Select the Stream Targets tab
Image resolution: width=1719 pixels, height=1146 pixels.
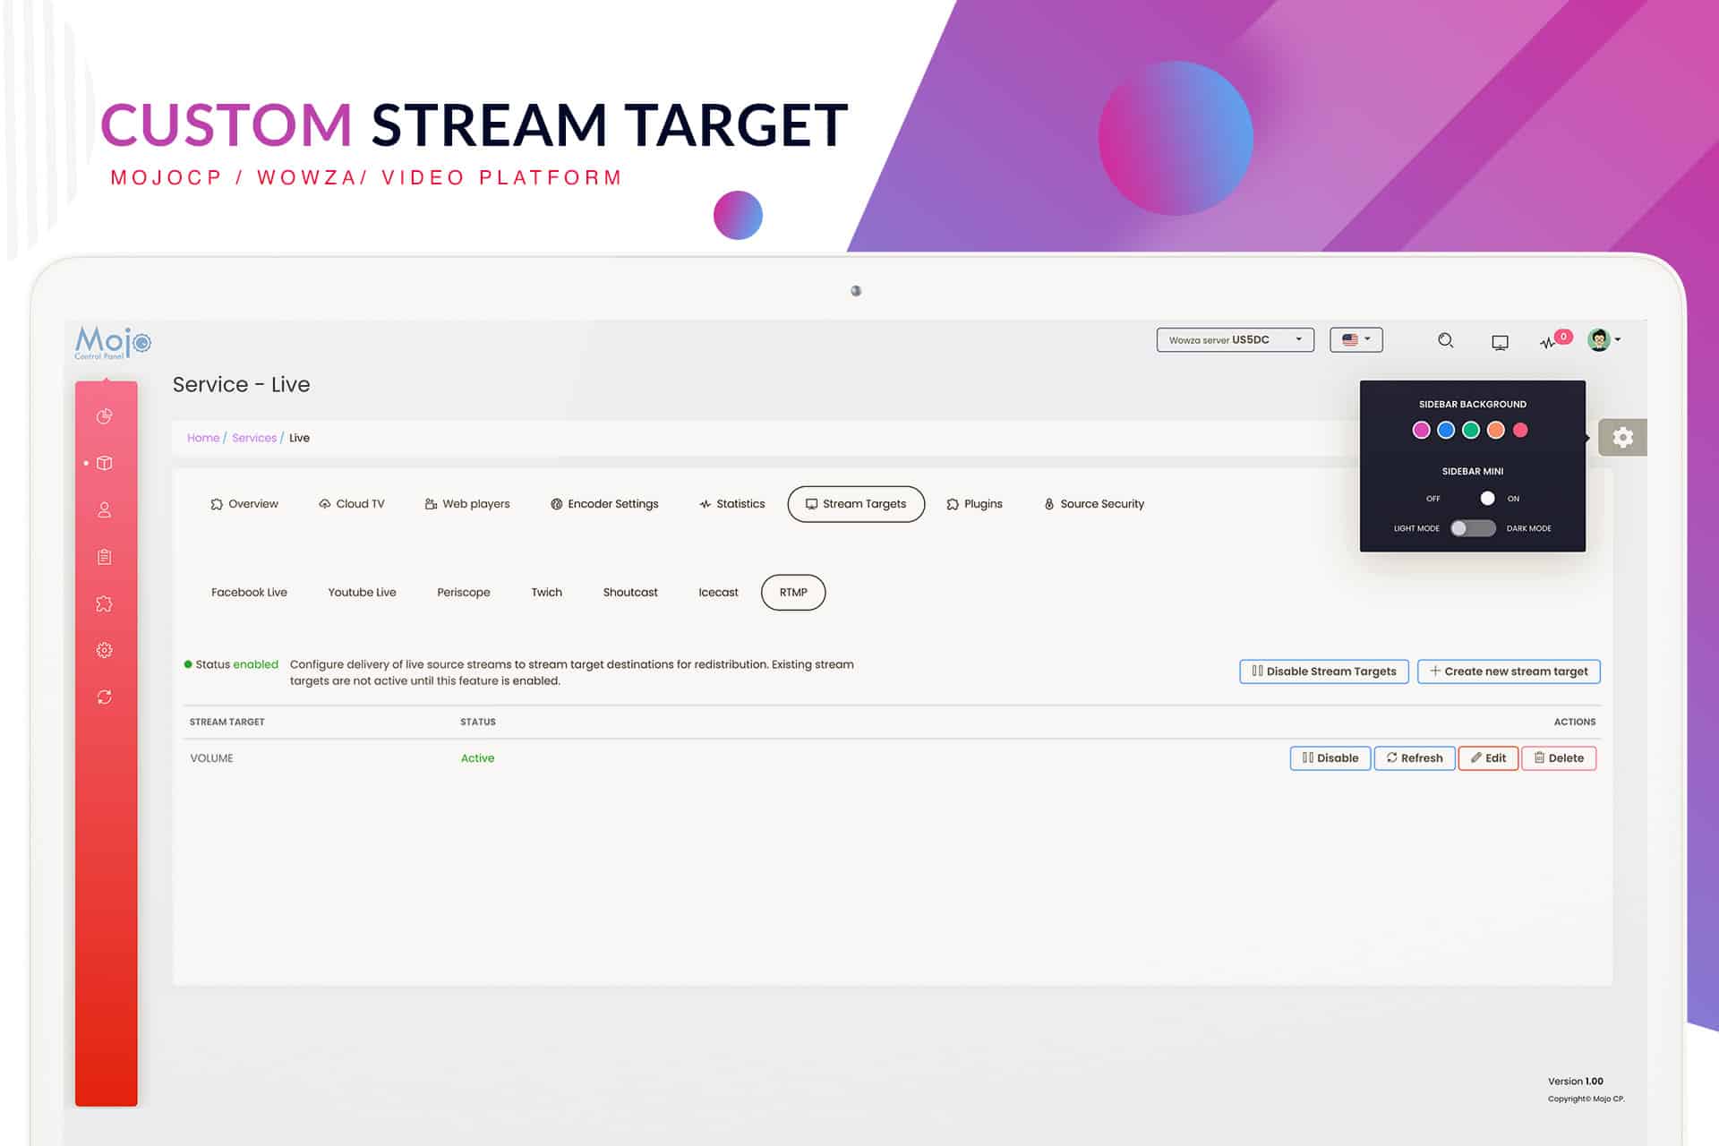point(856,504)
